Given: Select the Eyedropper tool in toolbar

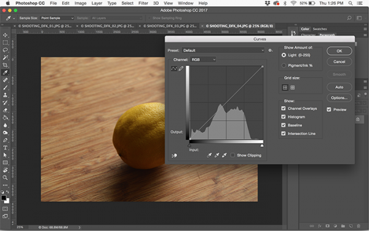Looking at the screenshot, I should 5,72.
